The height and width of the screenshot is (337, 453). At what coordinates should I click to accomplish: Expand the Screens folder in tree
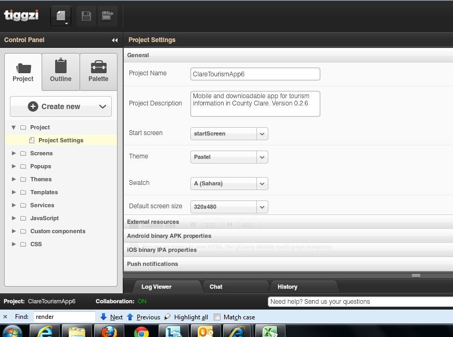pos(14,153)
